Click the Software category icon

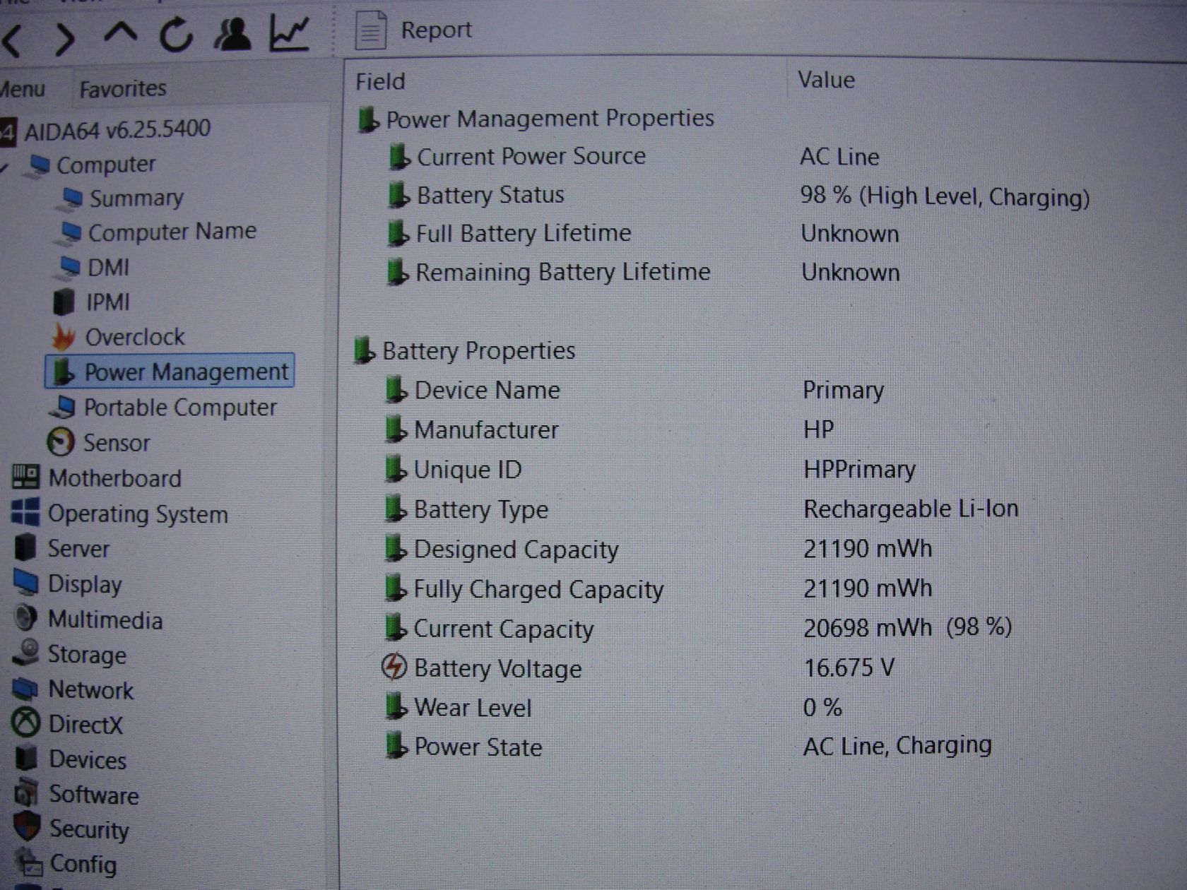click(26, 793)
